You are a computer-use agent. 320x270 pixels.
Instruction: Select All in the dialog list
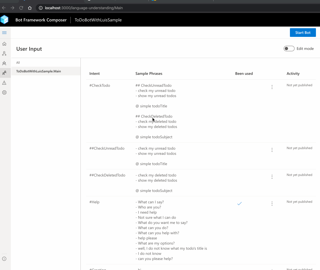pyautogui.click(x=46, y=63)
